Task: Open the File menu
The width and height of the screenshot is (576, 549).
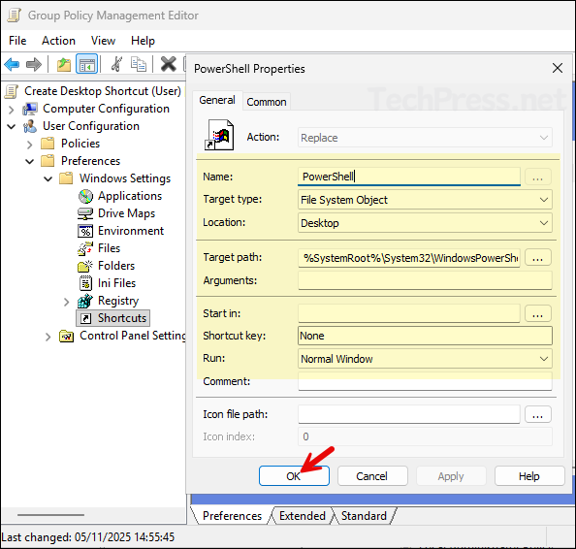Action: click(17, 41)
